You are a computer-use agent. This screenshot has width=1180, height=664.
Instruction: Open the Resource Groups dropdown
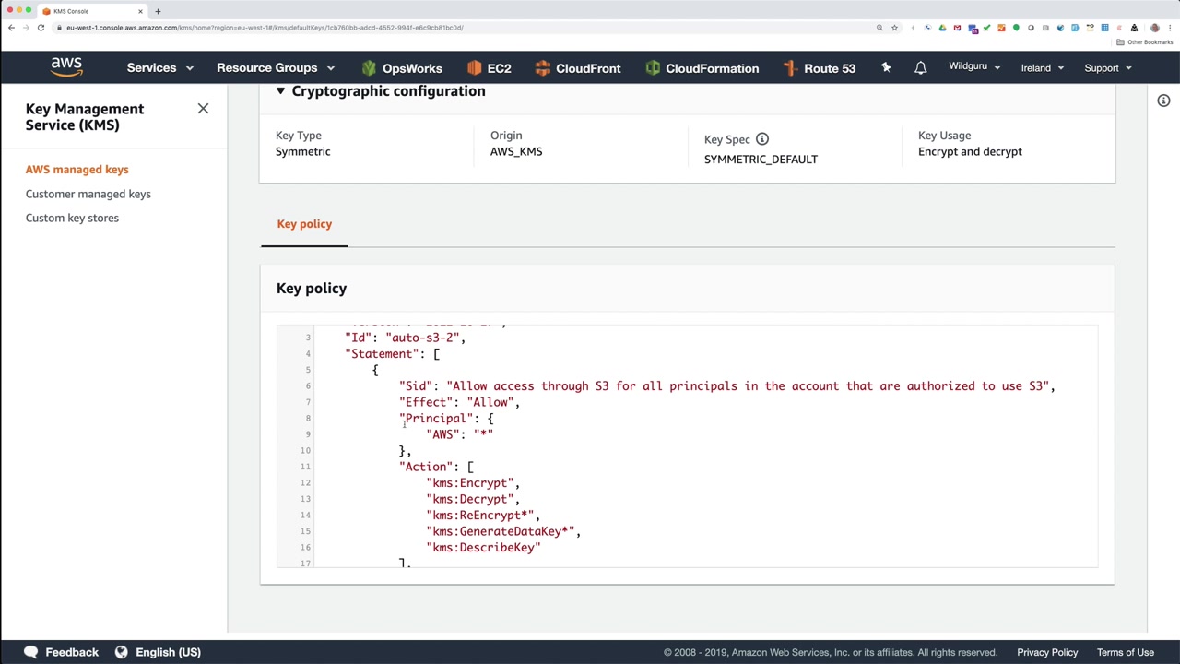(275, 68)
